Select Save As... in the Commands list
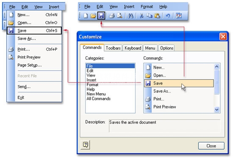233x158 pixels. [x=179, y=91]
